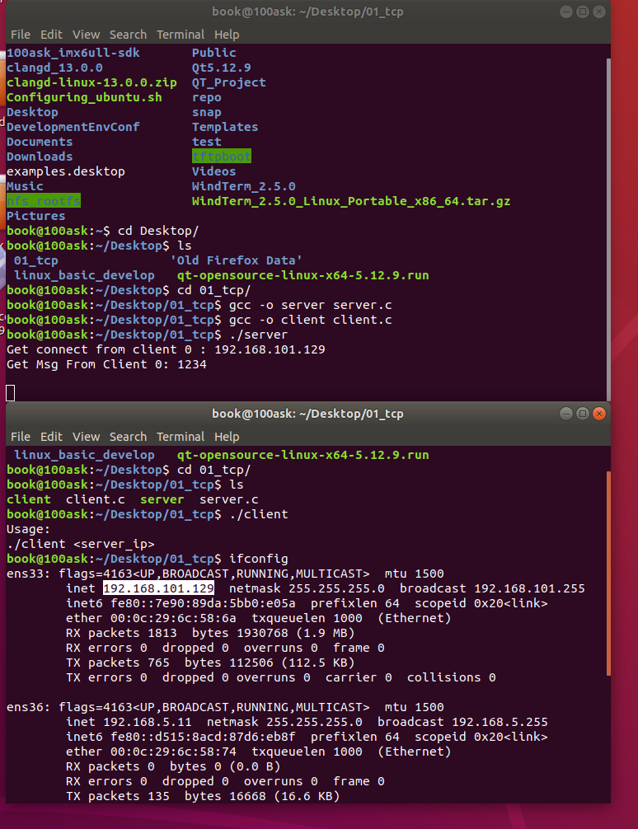
Task: Click inet6 fe80::7e90:89da:5bb0:e05a address
Action: coord(203,603)
